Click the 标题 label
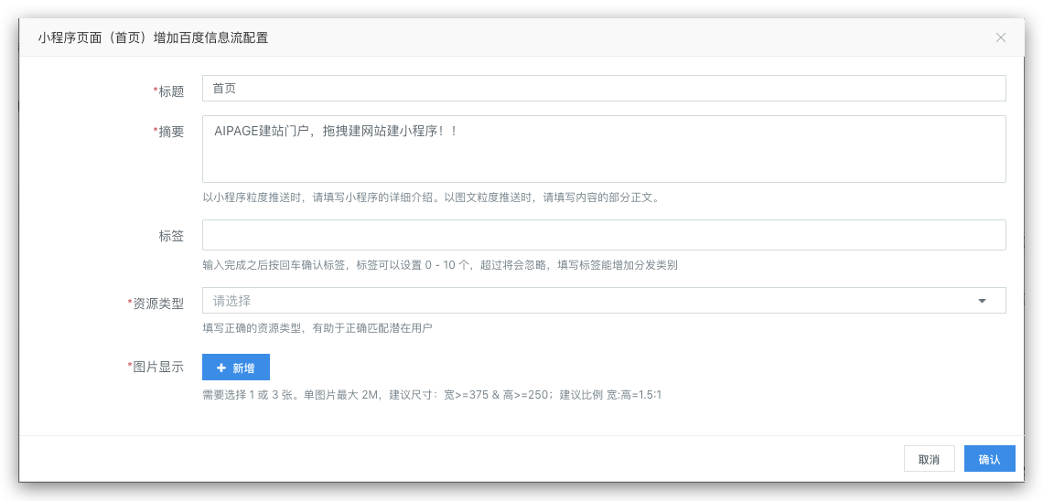Image resolution: width=1043 pixels, height=501 pixels. tap(169, 91)
